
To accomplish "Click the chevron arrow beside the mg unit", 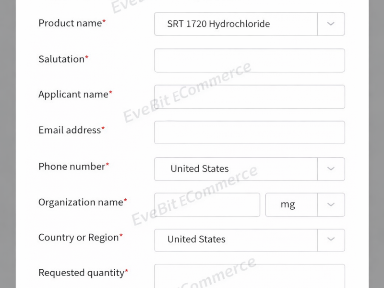I will click(331, 204).
